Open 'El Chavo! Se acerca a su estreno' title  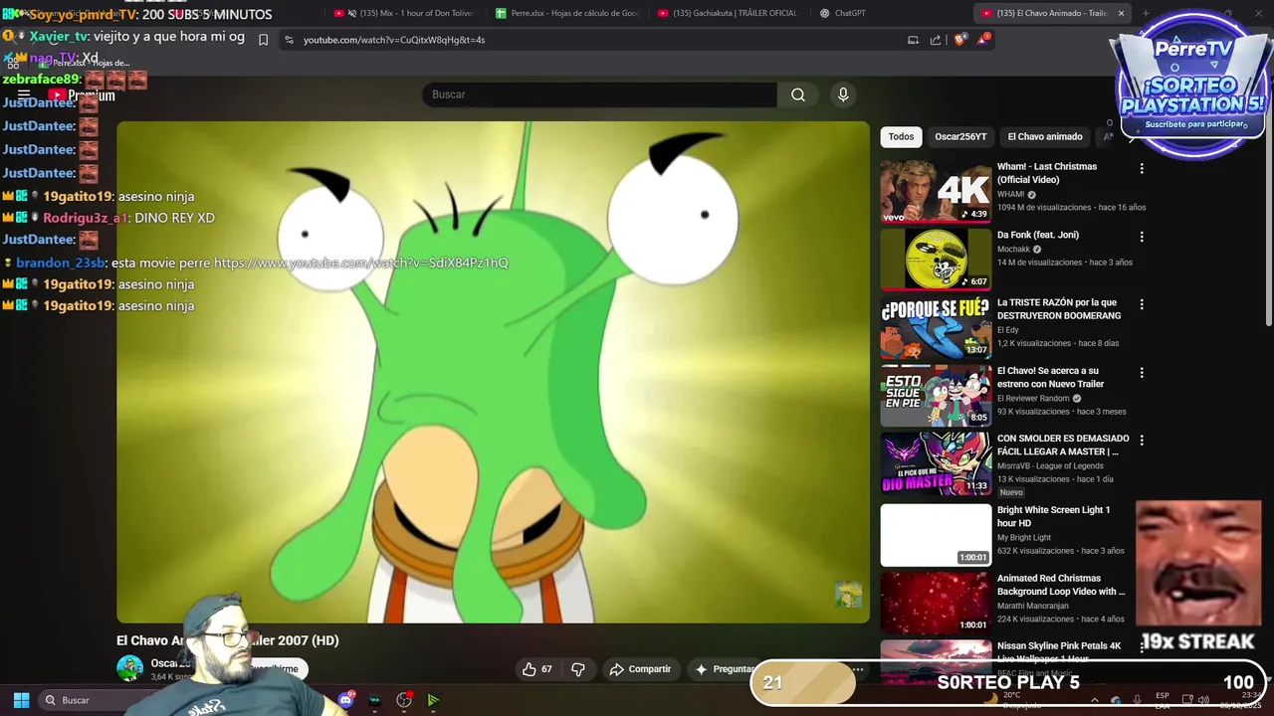1050,377
